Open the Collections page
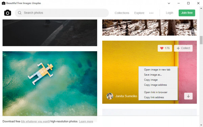Image resolution: width=203 pixels, height=127 pixels. [x=122, y=13]
